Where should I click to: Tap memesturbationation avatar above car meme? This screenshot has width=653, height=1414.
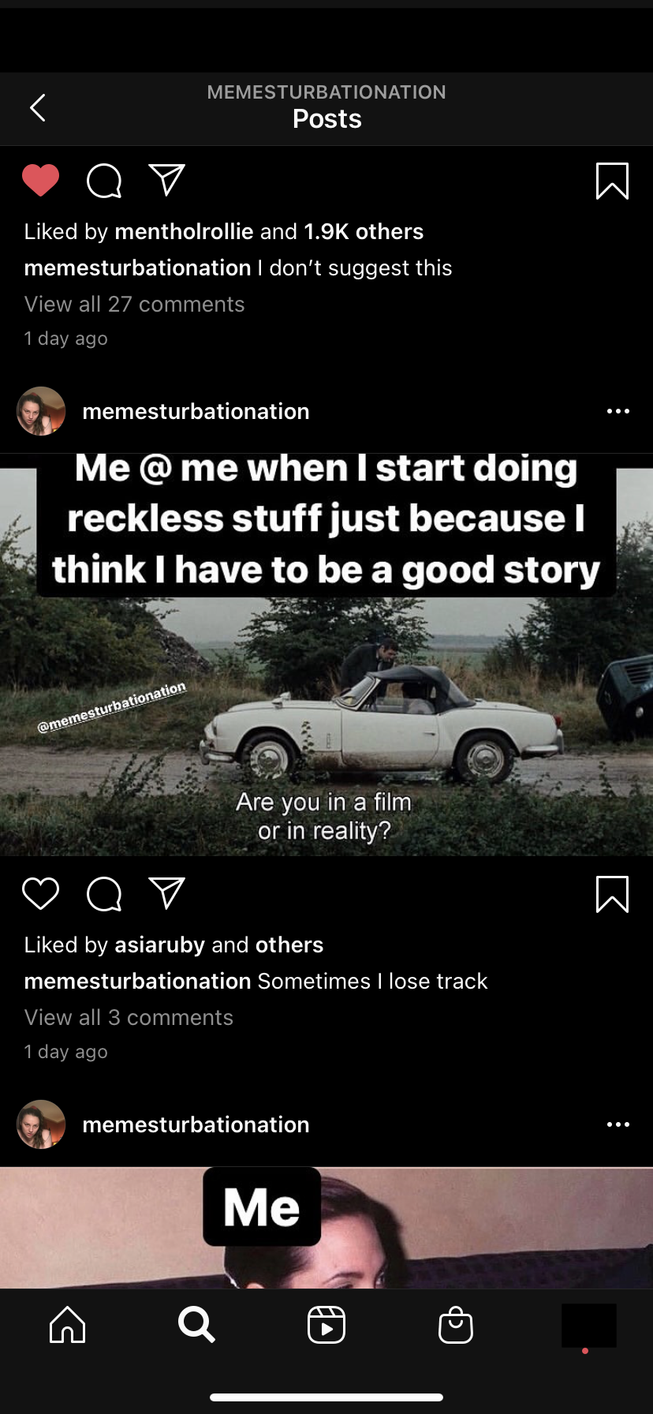click(x=41, y=411)
